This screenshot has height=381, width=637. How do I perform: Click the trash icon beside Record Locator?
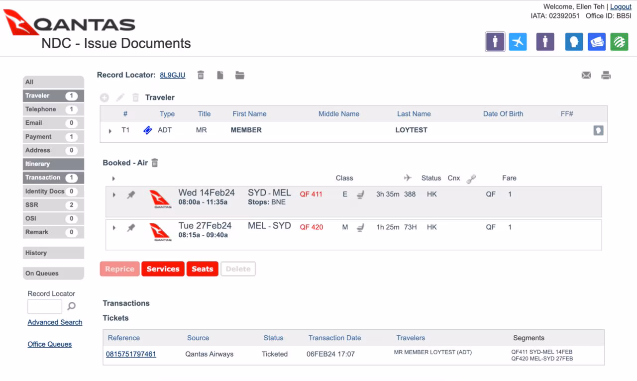(x=201, y=75)
